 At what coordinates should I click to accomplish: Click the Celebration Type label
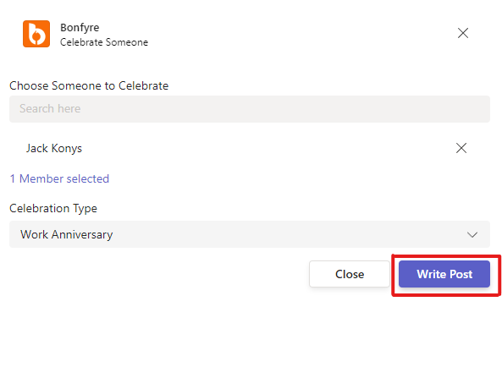point(53,208)
